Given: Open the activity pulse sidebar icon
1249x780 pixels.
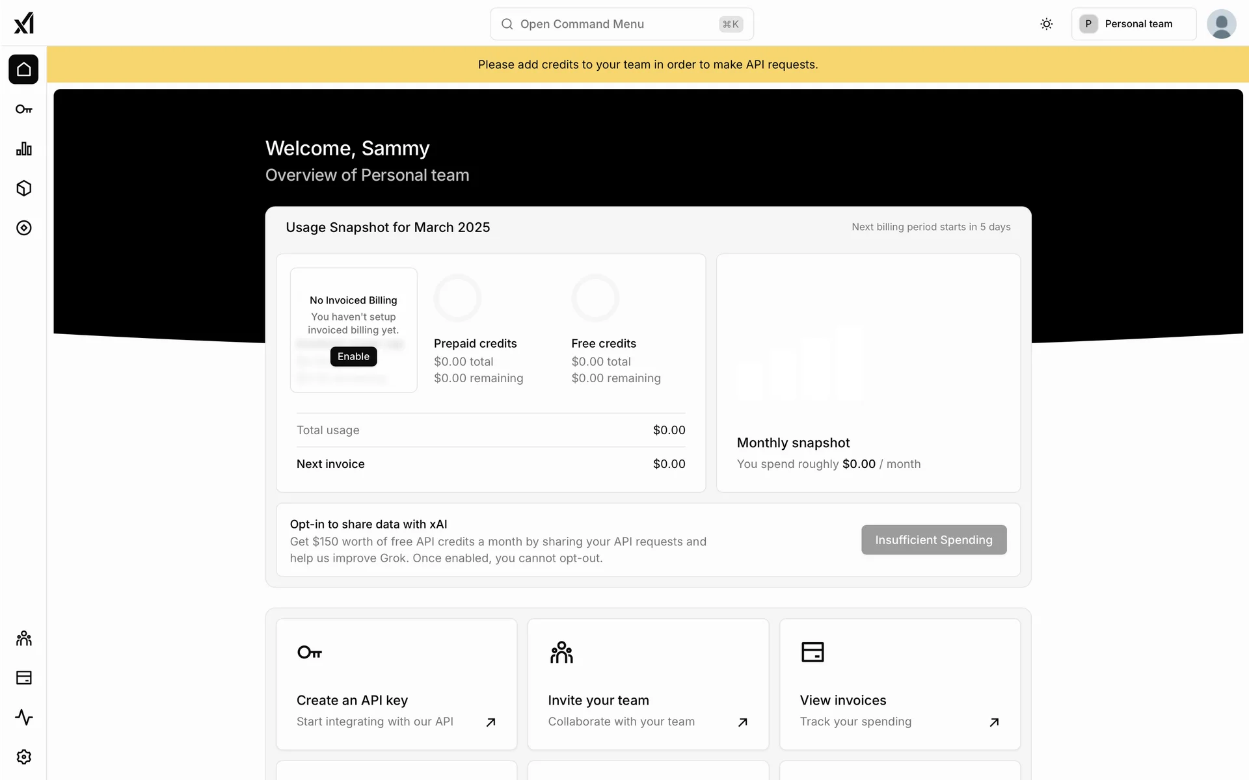Looking at the screenshot, I should pos(23,718).
